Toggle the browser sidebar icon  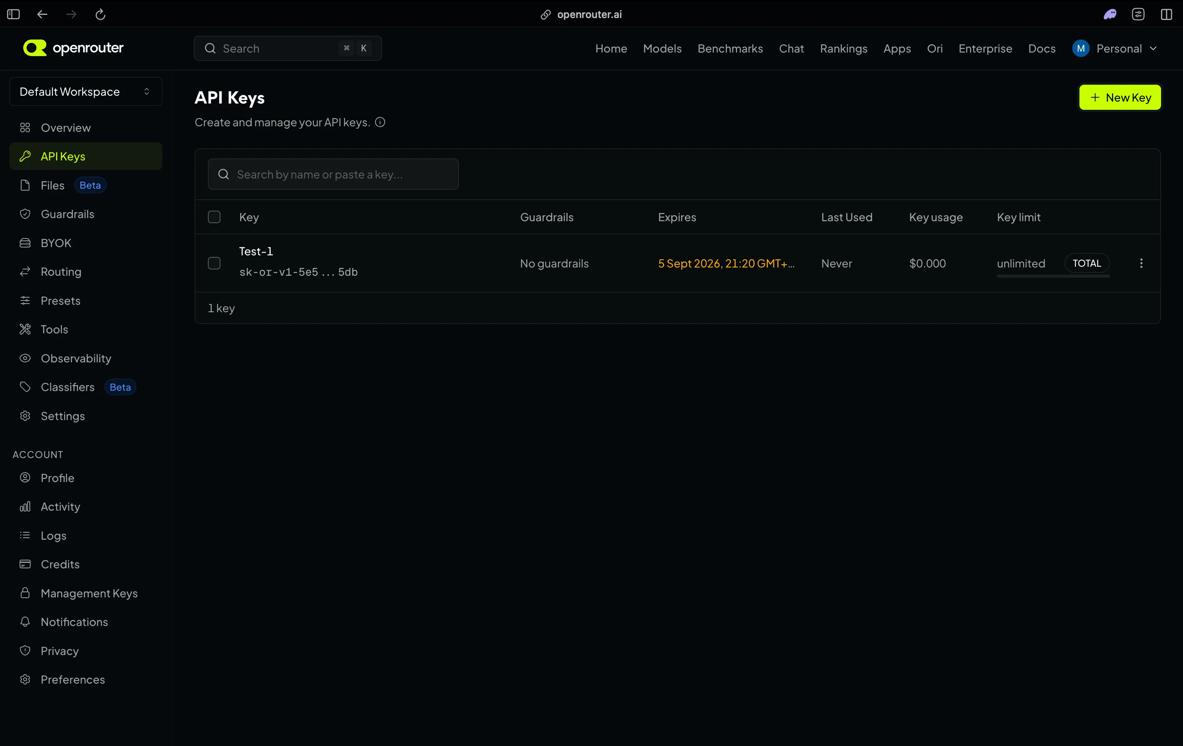click(13, 14)
